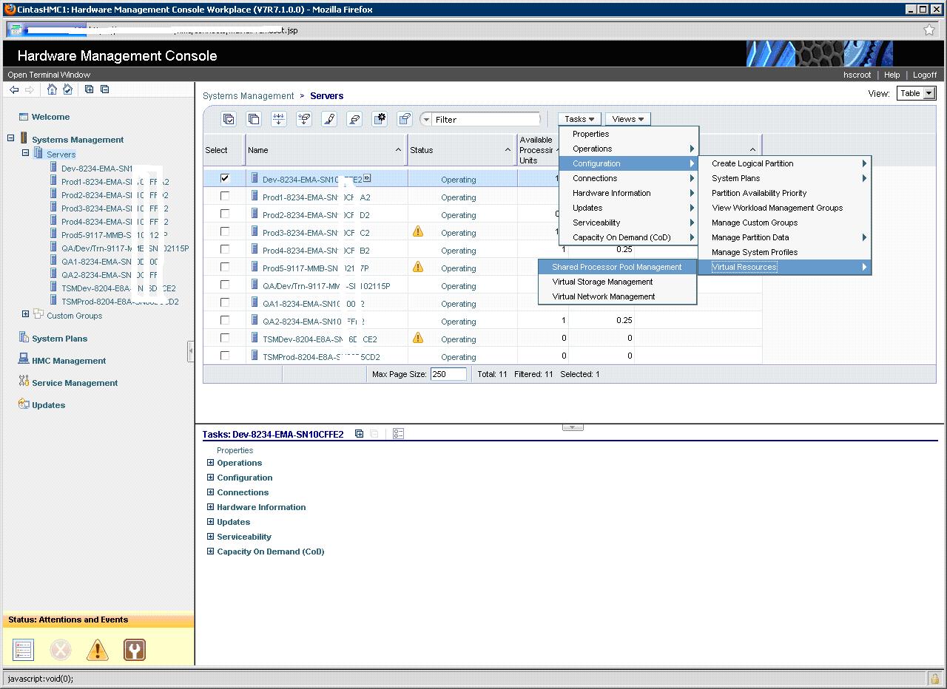
Task: Select Virtual Storage Management menu item
Action: (x=617, y=282)
